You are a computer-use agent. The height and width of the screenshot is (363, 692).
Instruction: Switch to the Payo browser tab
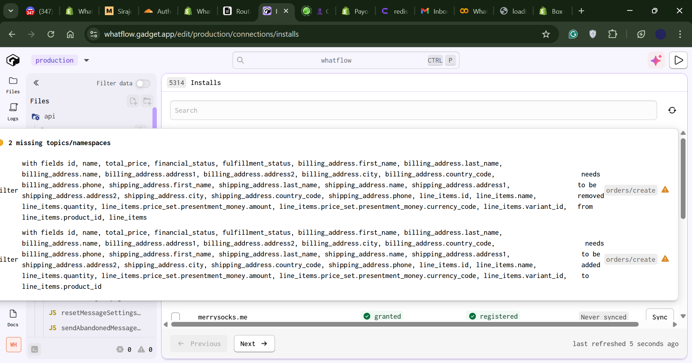pyautogui.click(x=355, y=11)
